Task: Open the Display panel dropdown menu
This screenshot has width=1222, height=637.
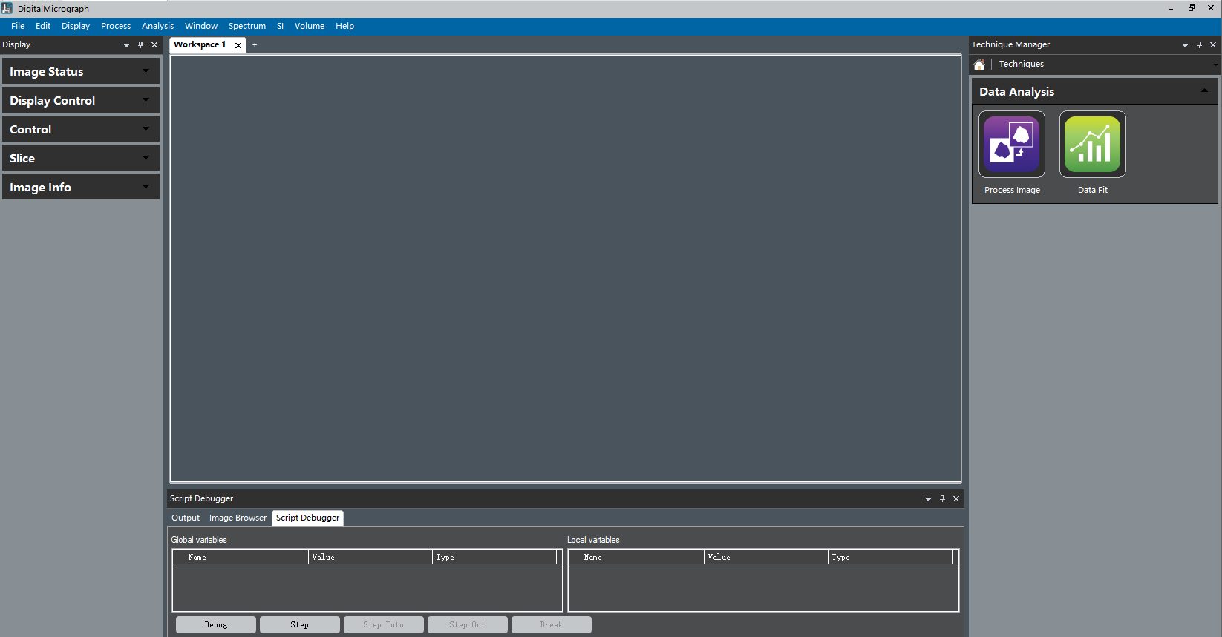Action: pos(126,45)
